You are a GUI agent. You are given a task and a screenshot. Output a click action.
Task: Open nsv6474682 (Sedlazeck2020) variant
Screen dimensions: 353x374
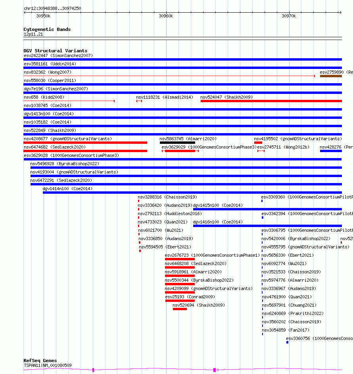tap(55, 147)
